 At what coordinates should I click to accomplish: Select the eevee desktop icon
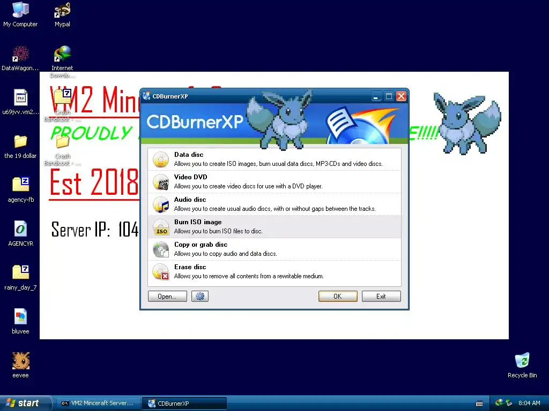click(20, 361)
